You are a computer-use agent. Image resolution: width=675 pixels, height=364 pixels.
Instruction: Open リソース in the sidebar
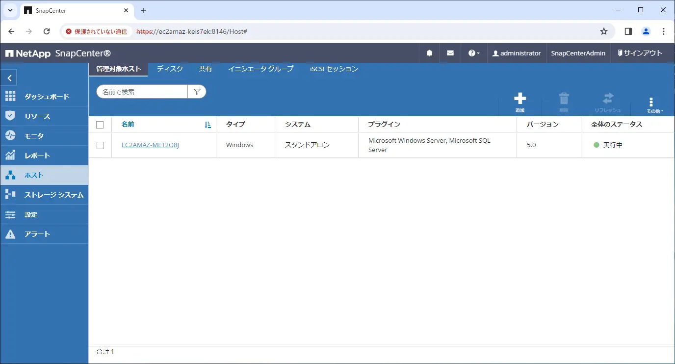(x=44, y=116)
